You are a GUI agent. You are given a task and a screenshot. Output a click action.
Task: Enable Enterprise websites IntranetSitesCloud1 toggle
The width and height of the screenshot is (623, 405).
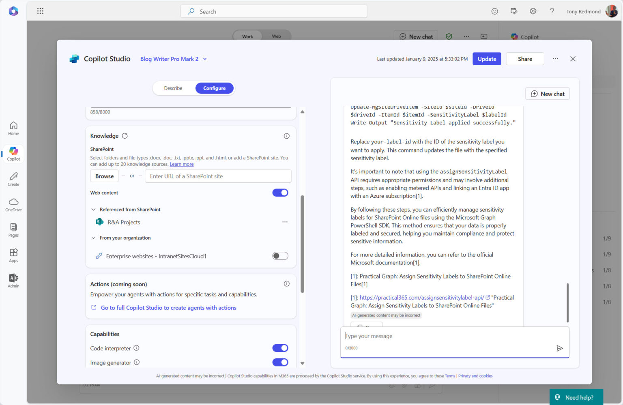click(x=280, y=256)
